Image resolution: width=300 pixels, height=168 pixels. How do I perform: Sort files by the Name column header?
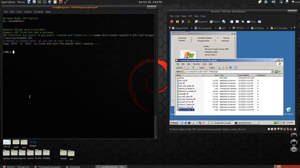point(189,75)
